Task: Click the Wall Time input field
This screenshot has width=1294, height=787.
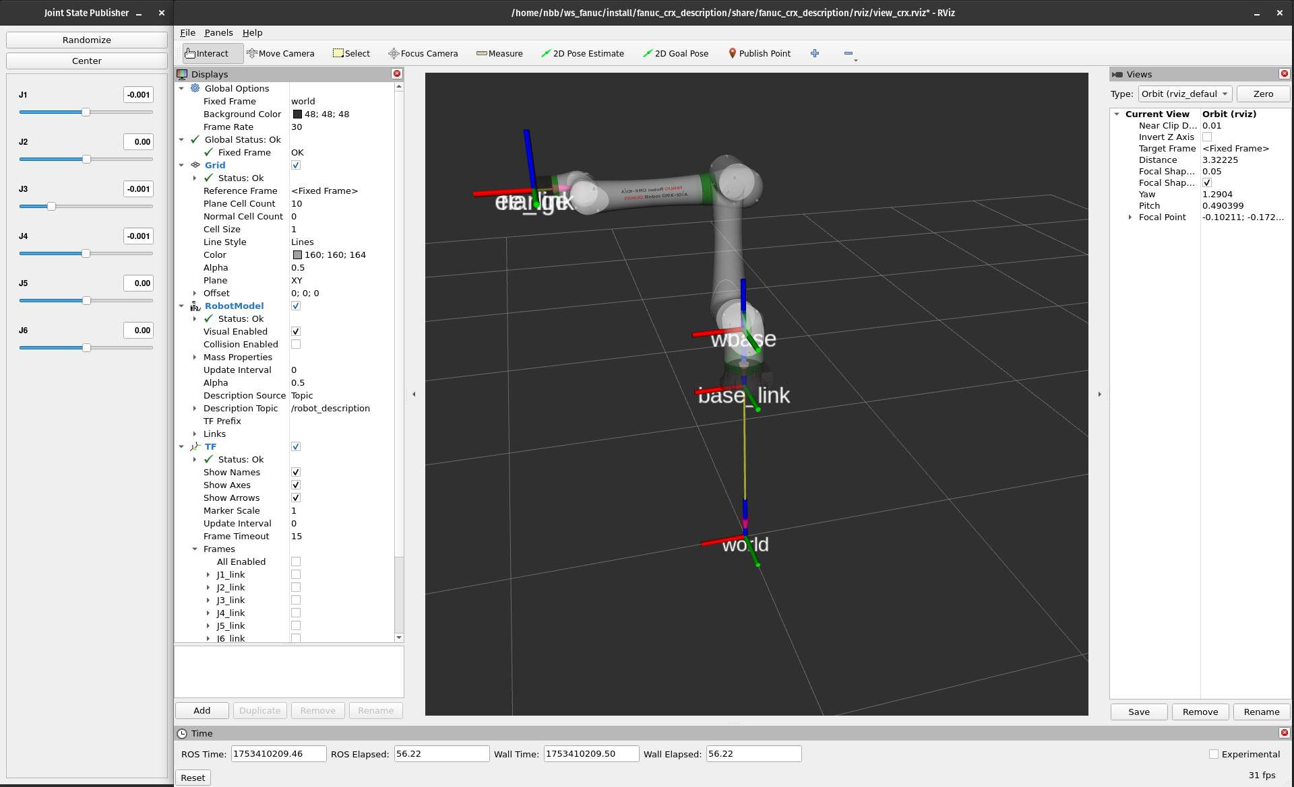Action: tap(590, 754)
